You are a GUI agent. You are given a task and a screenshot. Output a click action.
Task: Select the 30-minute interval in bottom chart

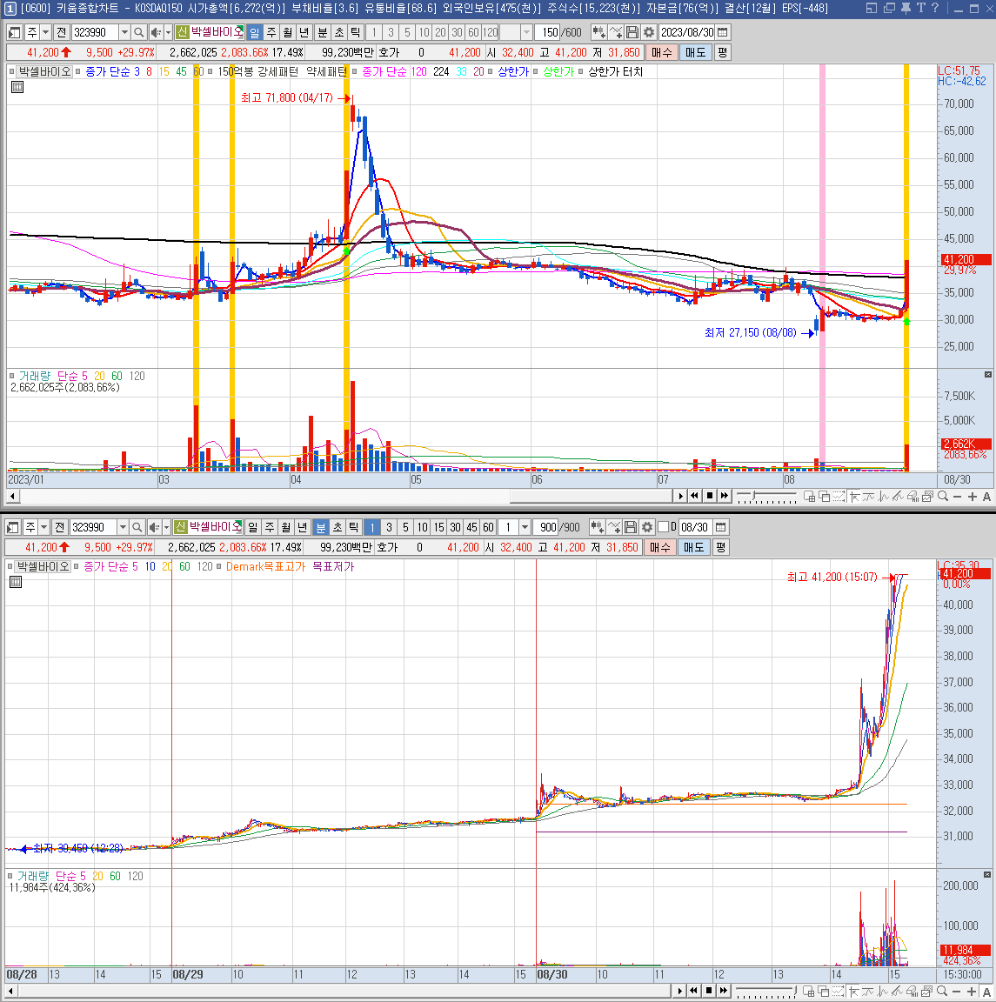tap(455, 527)
